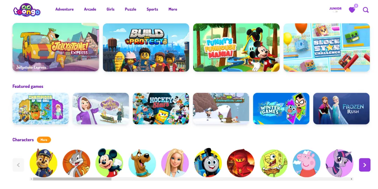Open the Frozen Rush game thumbnail
The image size is (378, 189).
point(341,108)
